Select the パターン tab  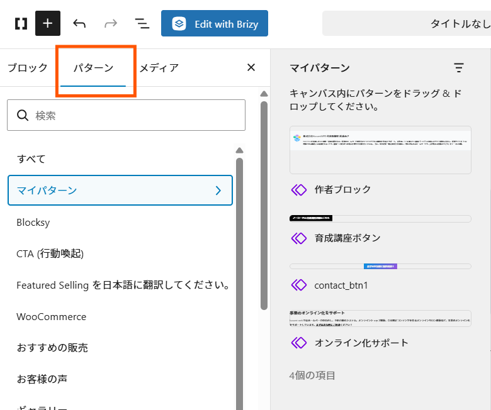tap(93, 68)
